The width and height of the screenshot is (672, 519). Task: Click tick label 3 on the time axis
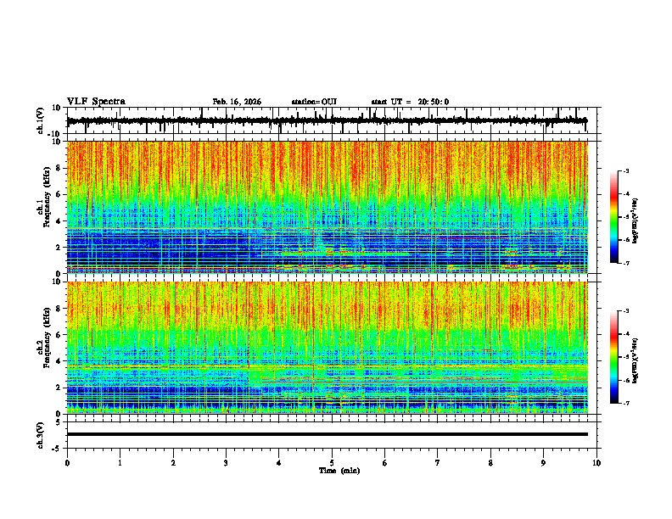[226, 463]
